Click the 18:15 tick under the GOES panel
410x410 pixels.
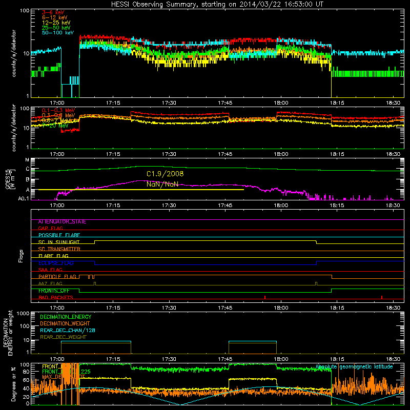tap(337, 206)
